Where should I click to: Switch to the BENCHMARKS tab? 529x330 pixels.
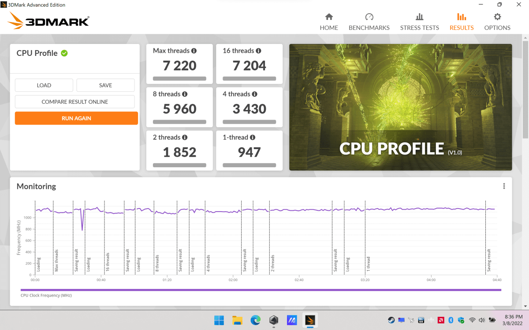point(369,22)
